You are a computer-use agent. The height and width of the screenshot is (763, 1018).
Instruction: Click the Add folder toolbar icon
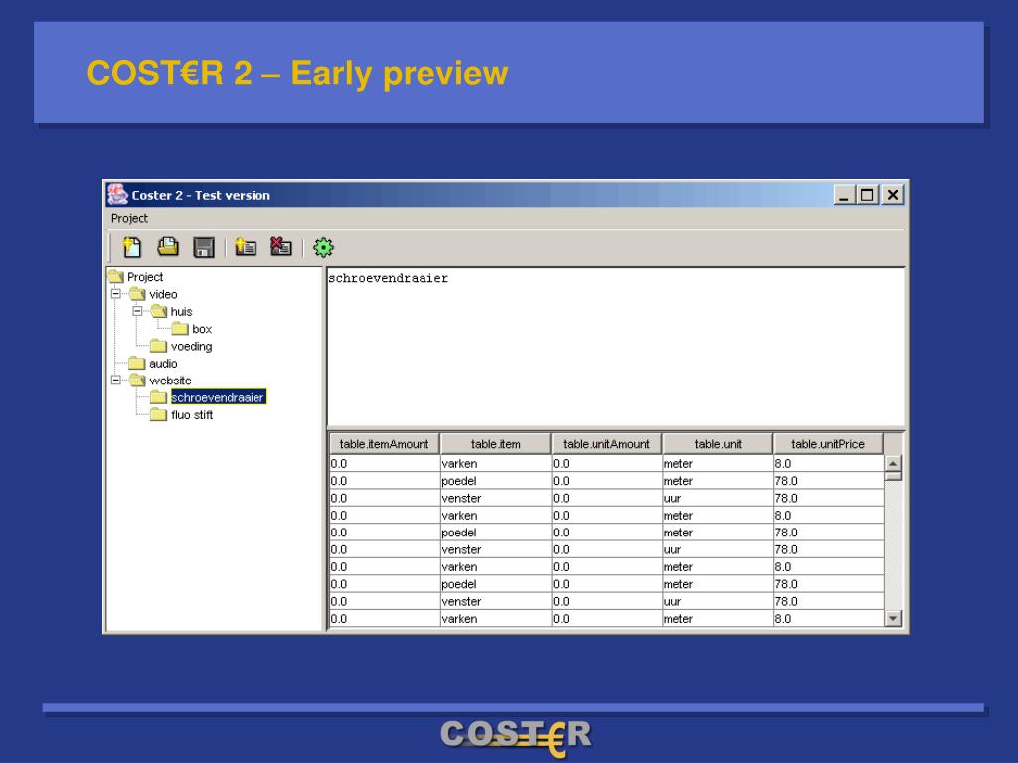(x=246, y=247)
